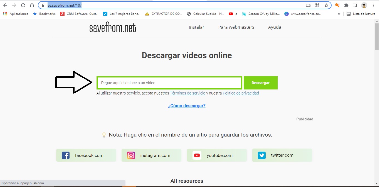Screen dimensions: 380x187
Task: Click the padlock site info icon
Action: point(43,5)
